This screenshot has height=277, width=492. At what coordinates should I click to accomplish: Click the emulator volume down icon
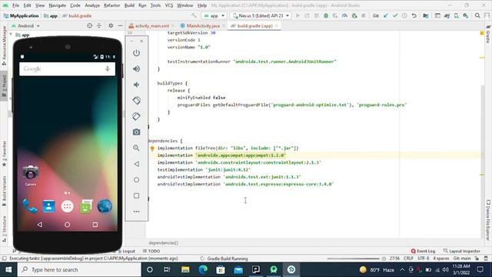(136, 85)
